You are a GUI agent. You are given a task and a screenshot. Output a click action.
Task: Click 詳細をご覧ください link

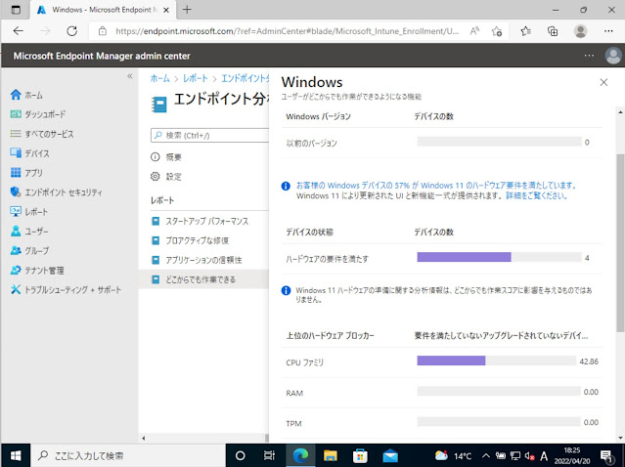coord(537,195)
